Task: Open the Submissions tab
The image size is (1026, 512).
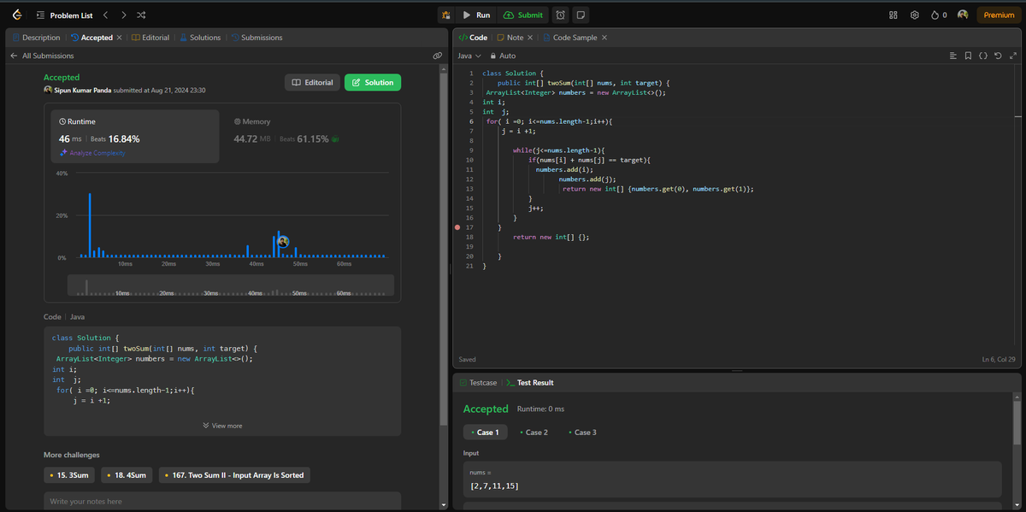Action: [x=256, y=38]
